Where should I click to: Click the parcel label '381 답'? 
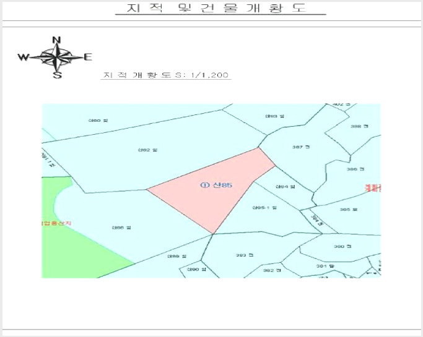click(325, 266)
